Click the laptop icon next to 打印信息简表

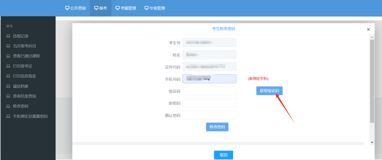point(8,76)
